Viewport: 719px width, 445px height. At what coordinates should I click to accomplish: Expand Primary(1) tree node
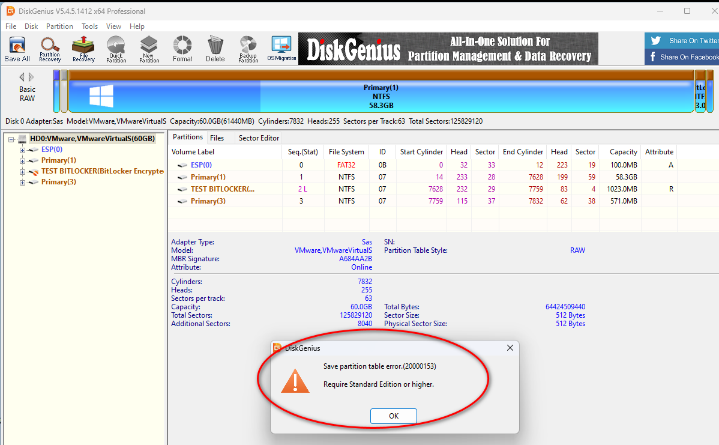(x=22, y=161)
